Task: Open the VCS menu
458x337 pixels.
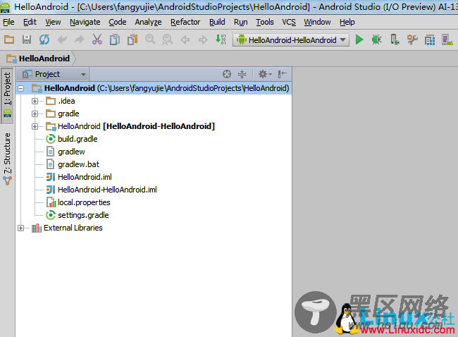Action: [289, 23]
